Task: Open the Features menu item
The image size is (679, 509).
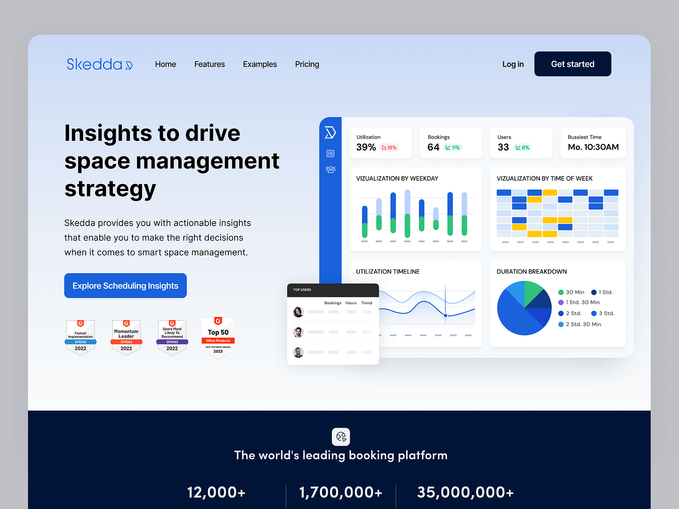Action: (x=209, y=64)
